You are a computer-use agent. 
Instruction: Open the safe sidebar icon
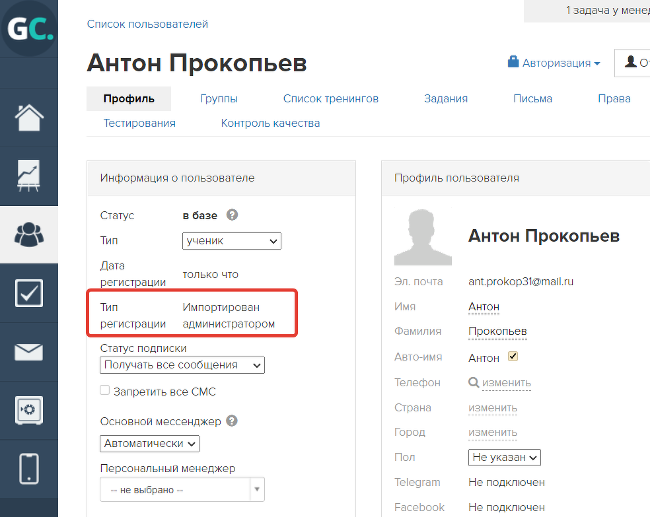29,411
